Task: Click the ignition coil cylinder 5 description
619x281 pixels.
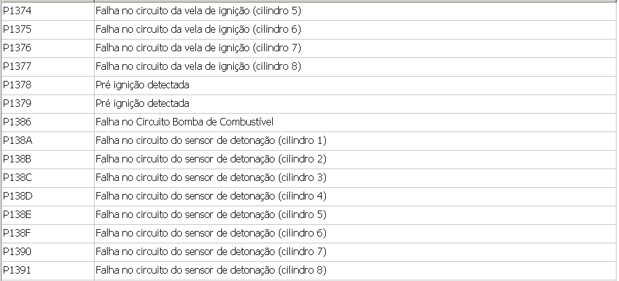Action: tap(198, 11)
